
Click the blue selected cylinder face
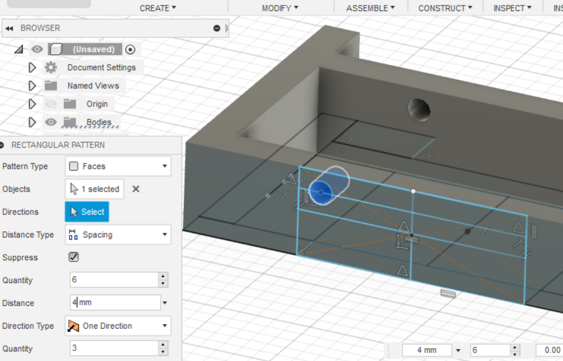(320, 193)
